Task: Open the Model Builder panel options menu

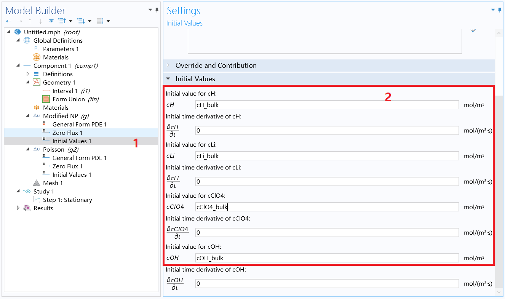Action: click(150, 9)
